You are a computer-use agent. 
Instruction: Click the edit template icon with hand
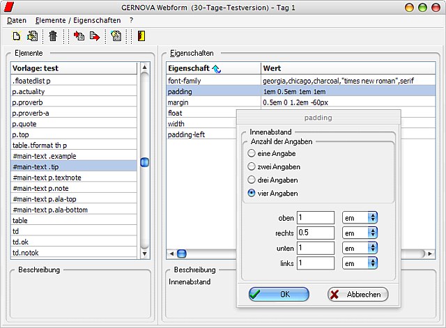(32, 36)
